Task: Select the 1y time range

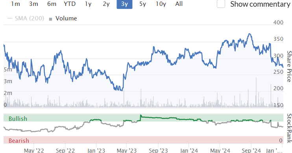Action: pos(88,4)
